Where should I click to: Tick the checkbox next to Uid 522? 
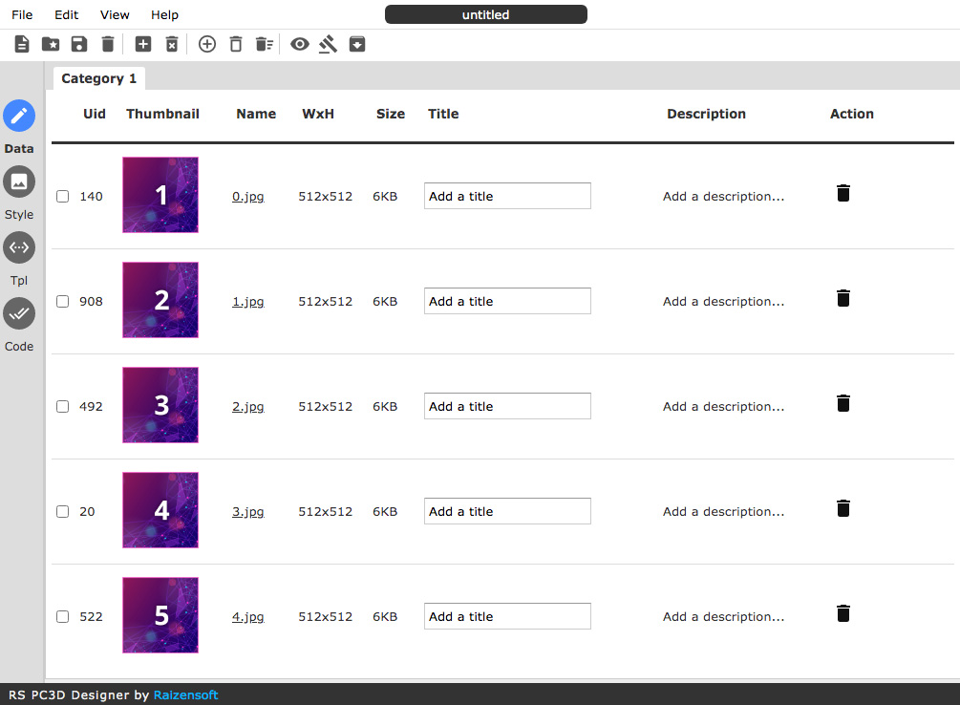pos(63,616)
